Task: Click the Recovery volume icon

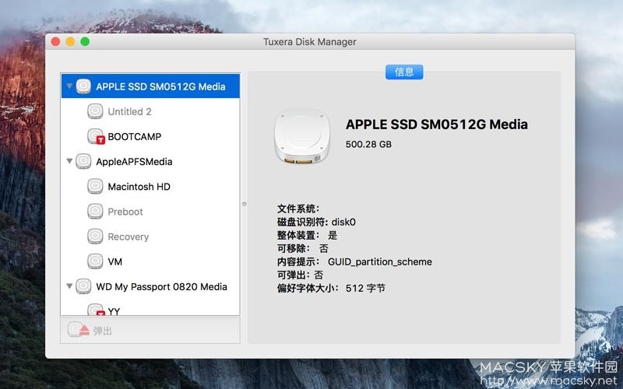Action: point(95,237)
